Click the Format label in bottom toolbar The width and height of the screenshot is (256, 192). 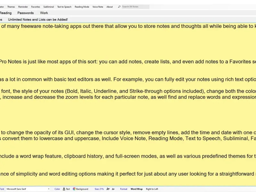pyautogui.click(x=124, y=189)
